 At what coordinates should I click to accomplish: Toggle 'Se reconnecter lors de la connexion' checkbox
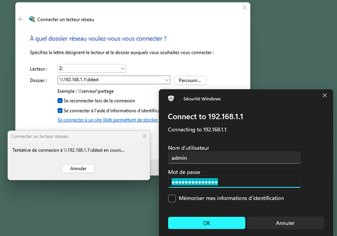(x=61, y=101)
